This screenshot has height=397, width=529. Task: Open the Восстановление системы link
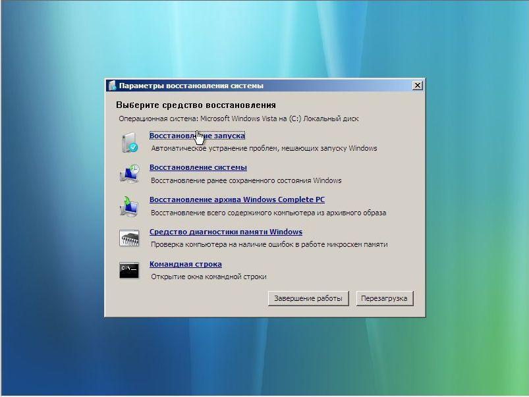198,167
